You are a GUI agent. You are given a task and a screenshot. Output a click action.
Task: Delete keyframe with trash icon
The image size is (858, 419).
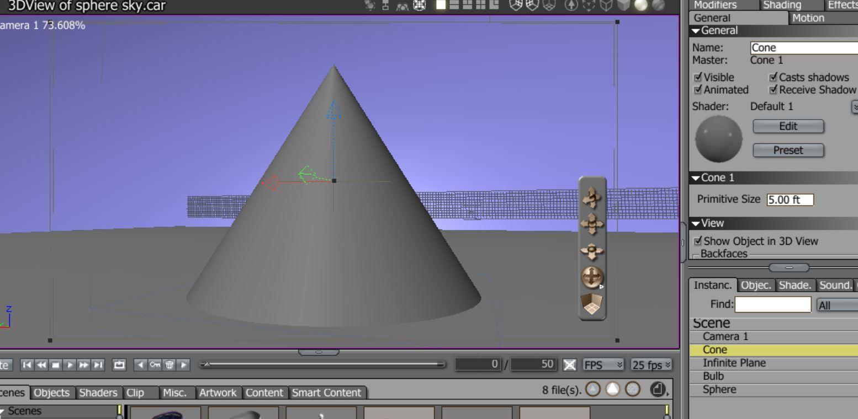coord(170,364)
